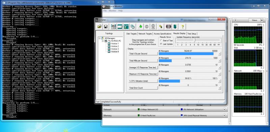Click the Update Frequency slider handle
The width and height of the screenshot is (270, 132).
[195, 40]
